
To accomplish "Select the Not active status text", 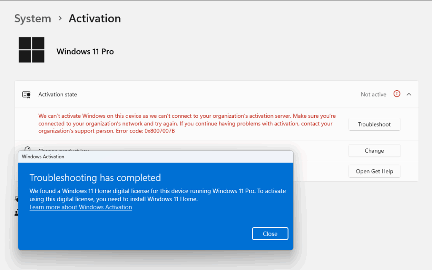I will pyautogui.click(x=373, y=94).
